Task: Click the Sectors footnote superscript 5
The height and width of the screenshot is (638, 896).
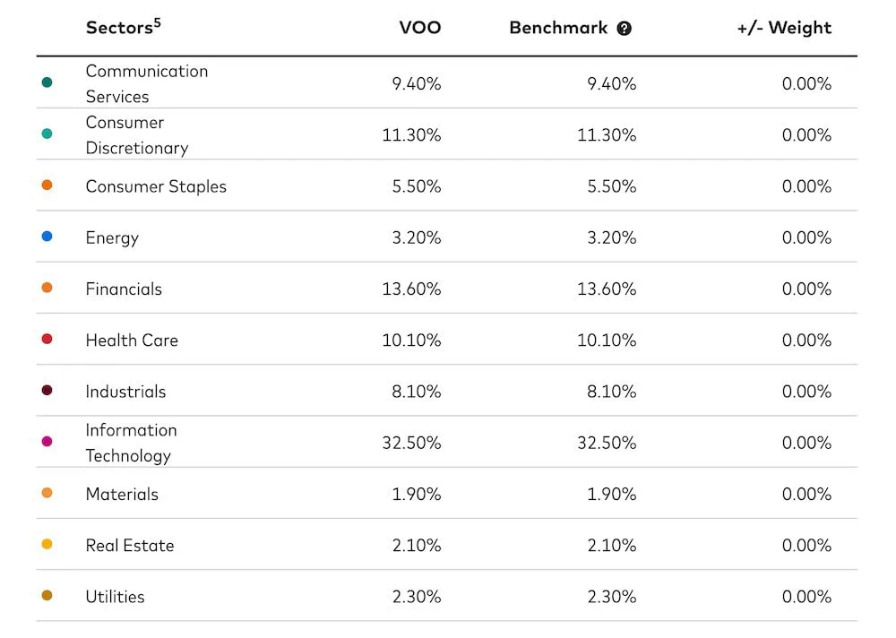Action: 158,22
